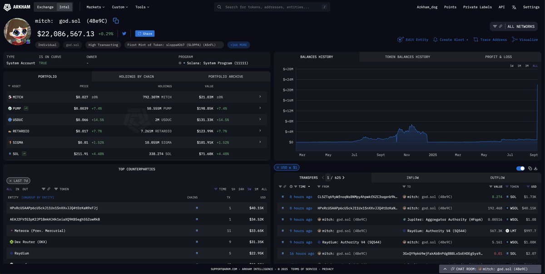Go to the next transfers page

tap(343, 177)
